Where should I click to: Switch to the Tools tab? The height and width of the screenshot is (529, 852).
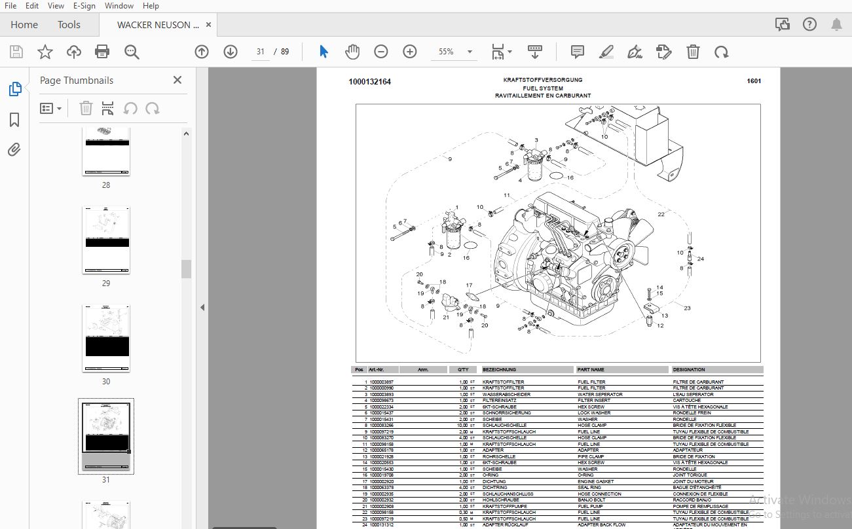click(x=69, y=25)
